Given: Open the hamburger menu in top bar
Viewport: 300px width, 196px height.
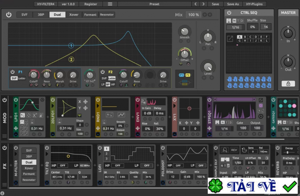Looking at the screenshot, I should point(110,4).
